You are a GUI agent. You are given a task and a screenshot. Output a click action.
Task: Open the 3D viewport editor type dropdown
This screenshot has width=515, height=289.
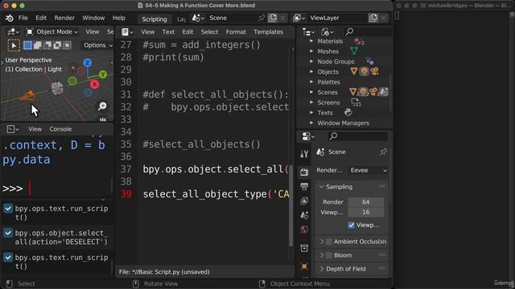(x=13, y=32)
